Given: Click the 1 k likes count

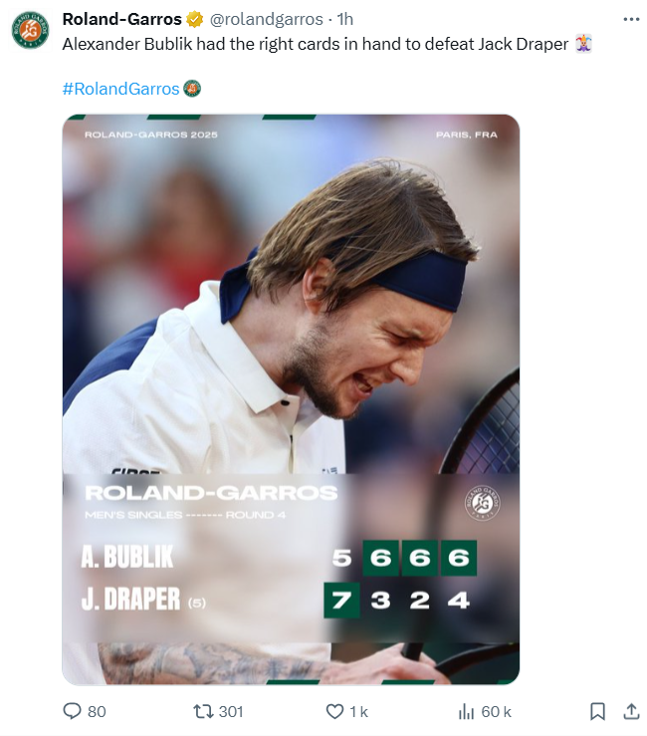Looking at the screenshot, I should (x=359, y=711).
